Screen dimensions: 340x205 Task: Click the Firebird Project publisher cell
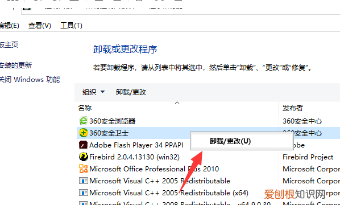[308, 157]
